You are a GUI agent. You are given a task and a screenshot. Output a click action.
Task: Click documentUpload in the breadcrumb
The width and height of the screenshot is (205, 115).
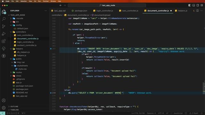point(102,15)
